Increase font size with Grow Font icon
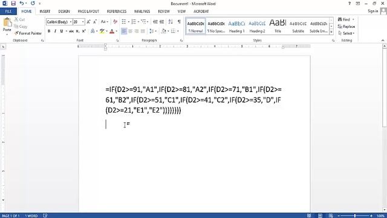 pyautogui.click(x=88, y=22)
